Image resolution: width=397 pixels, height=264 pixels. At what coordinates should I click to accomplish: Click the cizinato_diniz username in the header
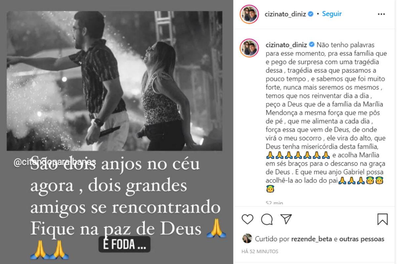(284, 14)
